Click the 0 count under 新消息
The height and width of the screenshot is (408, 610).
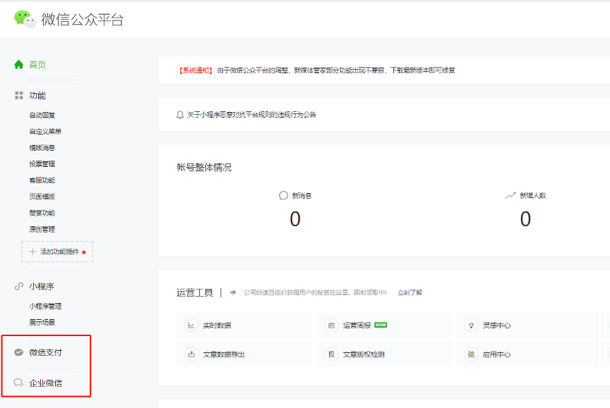pos(295,219)
